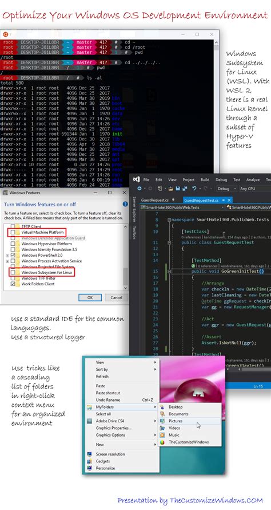Check the Windows Identity Foundation 3.5 checkbox
The height and width of the screenshot is (510, 271).
(x=13, y=249)
